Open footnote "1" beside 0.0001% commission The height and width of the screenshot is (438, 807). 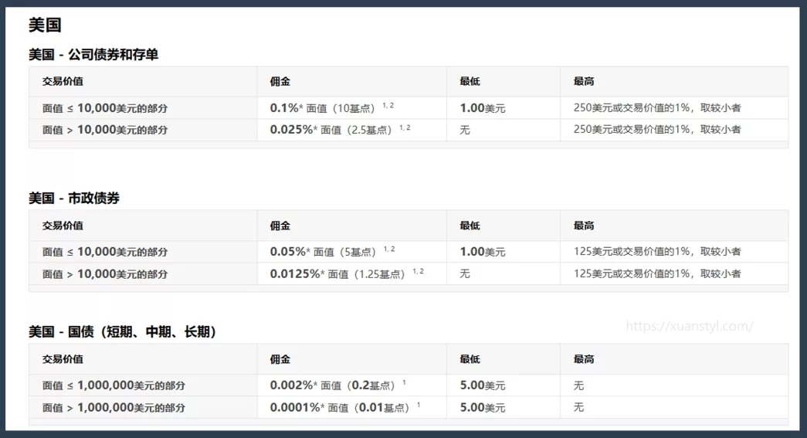(x=419, y=405)
